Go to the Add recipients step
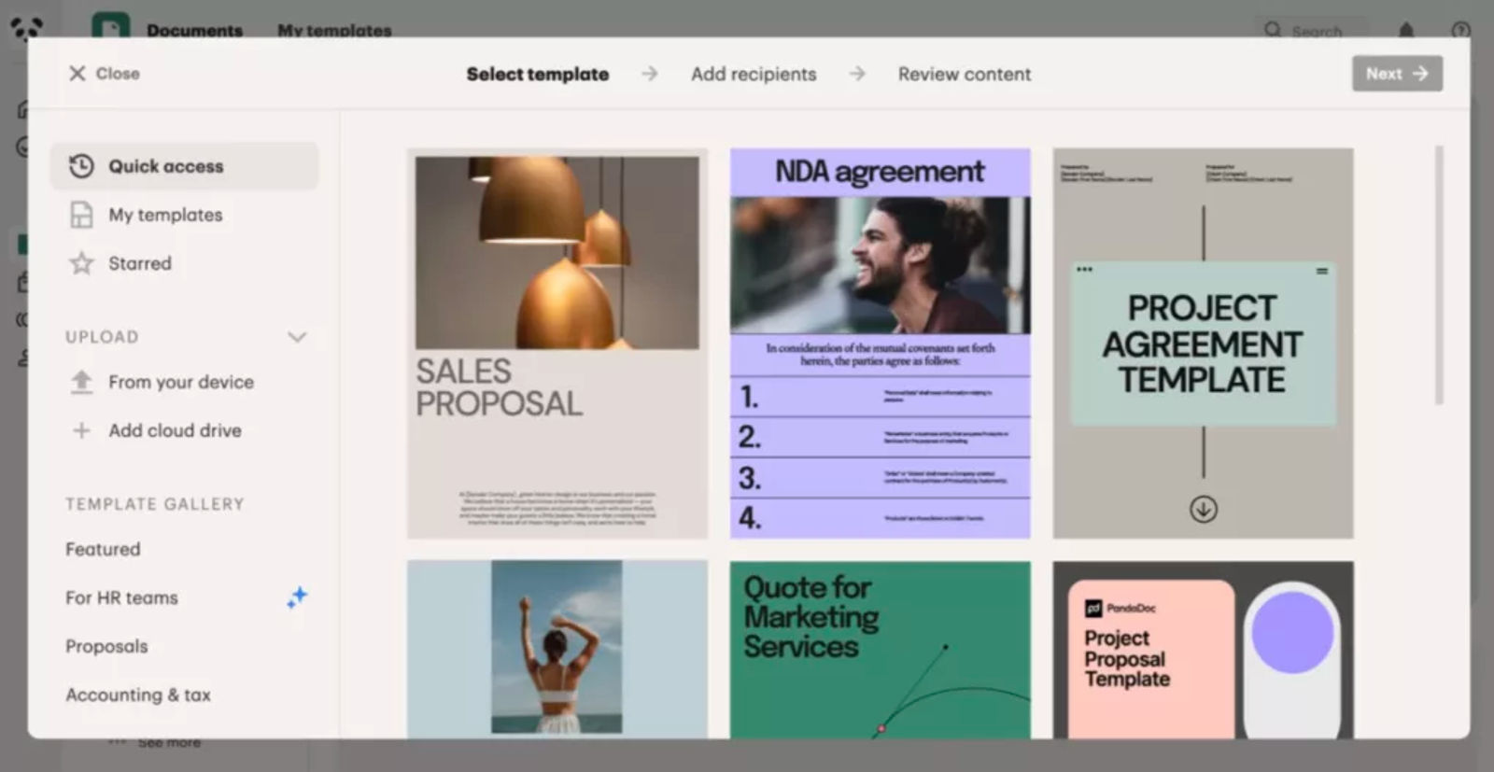 tap(754, 74)
